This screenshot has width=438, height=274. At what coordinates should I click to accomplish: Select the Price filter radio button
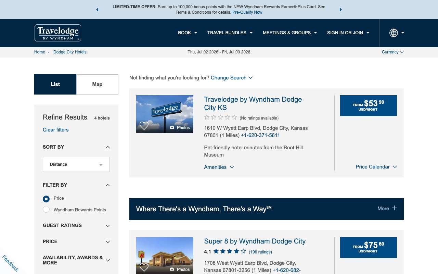(x=46, y=199)
